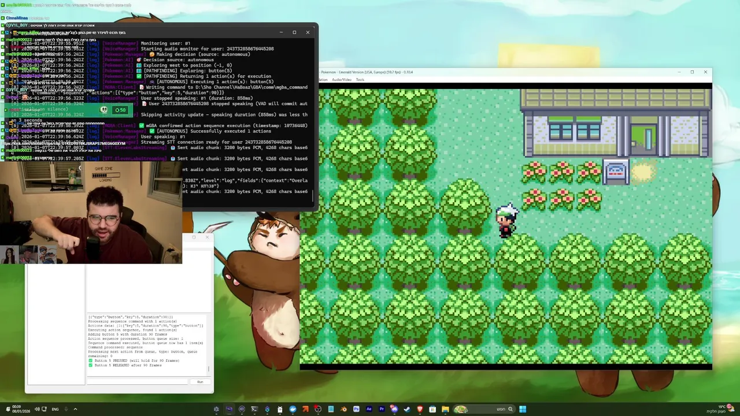740x416 pixels.
Task: Open File Explorer from the taskbar
Action: coord(445,409)
